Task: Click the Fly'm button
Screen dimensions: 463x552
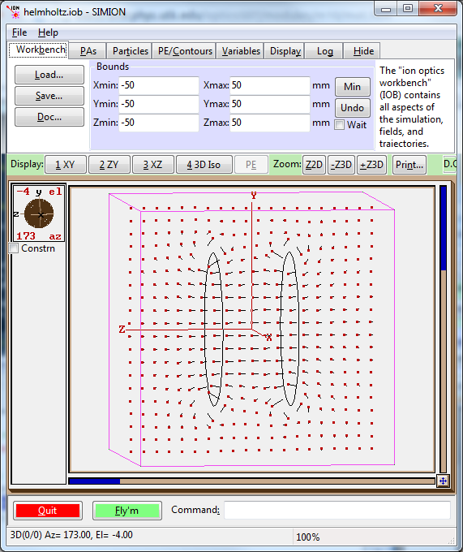Action: point(127,511)
